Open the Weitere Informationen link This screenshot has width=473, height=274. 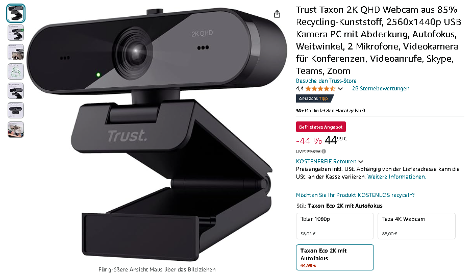(x=396, y=177)
